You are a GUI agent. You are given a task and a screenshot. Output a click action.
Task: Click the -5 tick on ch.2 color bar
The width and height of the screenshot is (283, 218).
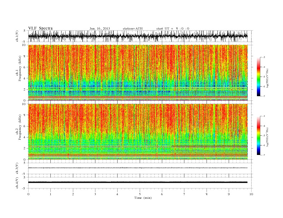coord(263,136)
